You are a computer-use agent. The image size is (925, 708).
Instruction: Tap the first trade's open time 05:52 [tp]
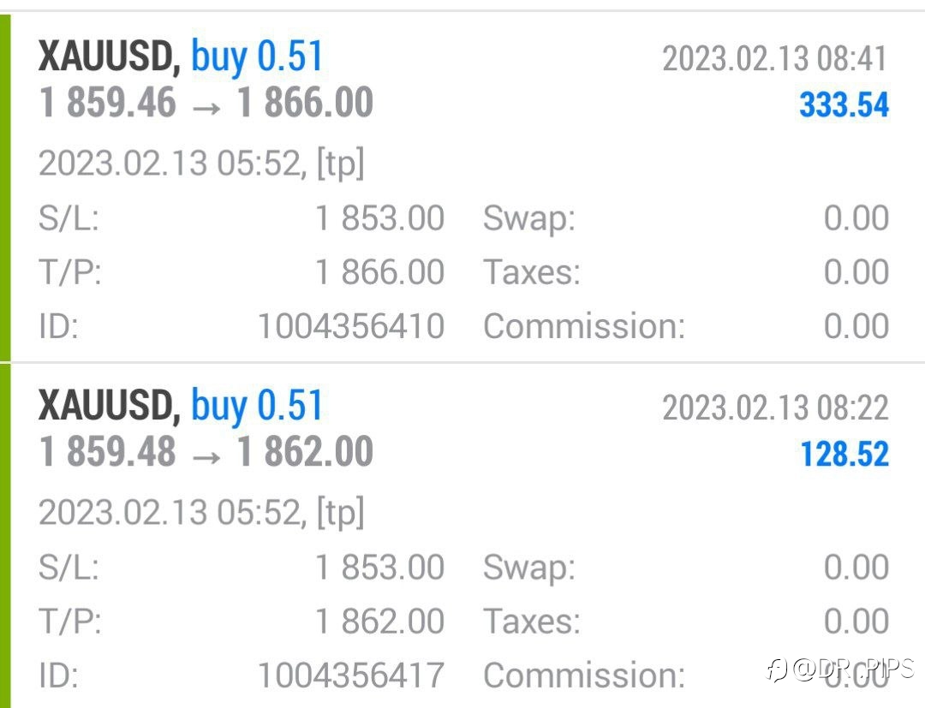[201, 164]
